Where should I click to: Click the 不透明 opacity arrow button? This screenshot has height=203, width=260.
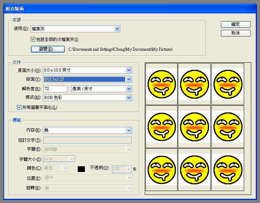coord(129,169)
